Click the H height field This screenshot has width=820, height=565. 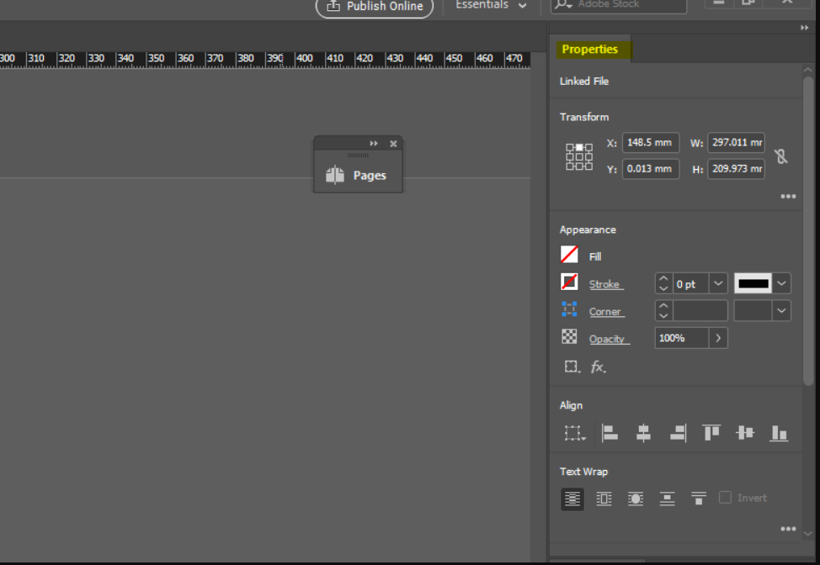[736, 169]
